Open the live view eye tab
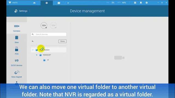The image size is (175, 98). pyautogui.click(x=34, y=3)
